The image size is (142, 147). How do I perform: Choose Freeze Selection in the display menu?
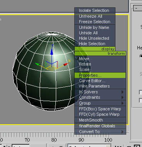95,22
